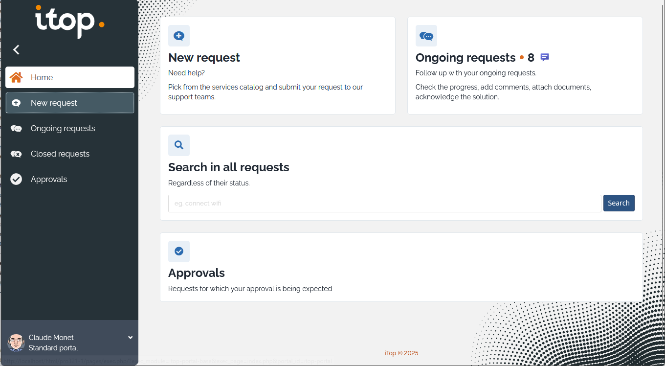
Task: Click the purple message icon beside the 8
Action: pos(545,57)
